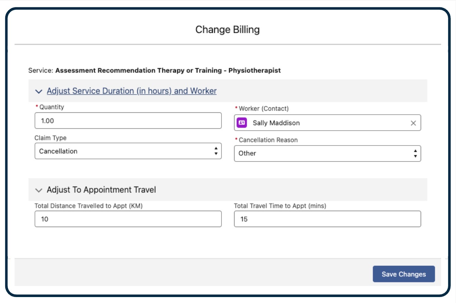
Task: Click the Change Billing dialog title
Action: point(228,29)
